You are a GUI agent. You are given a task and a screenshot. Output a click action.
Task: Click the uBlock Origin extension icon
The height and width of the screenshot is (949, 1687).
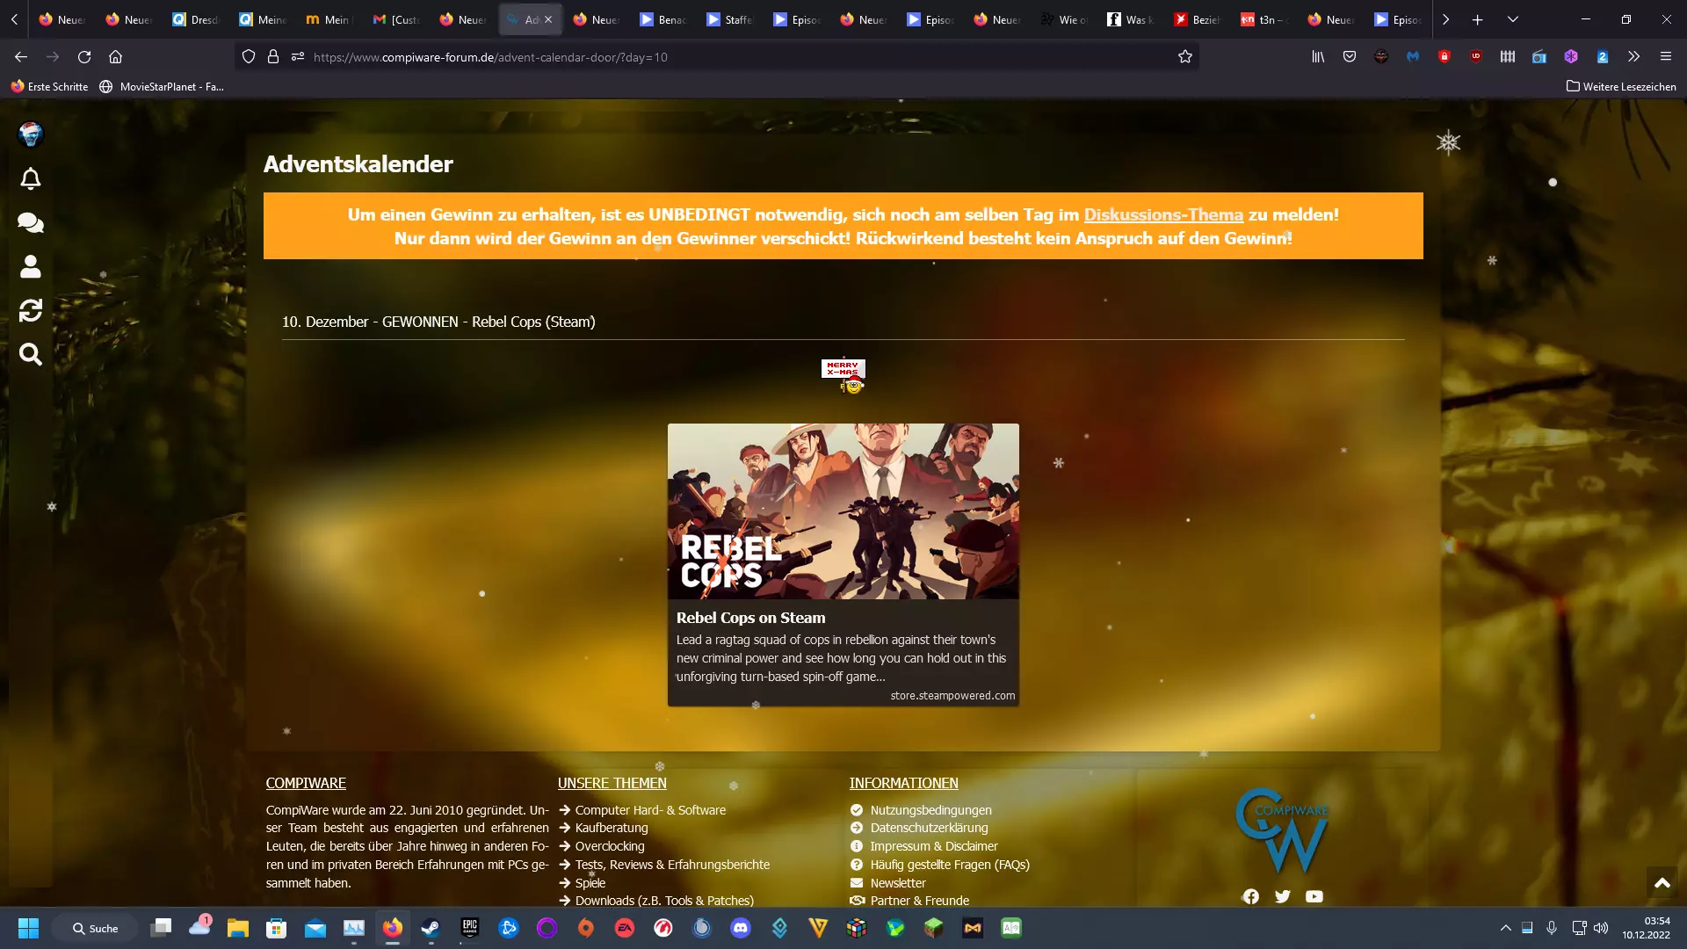point(1476,57)
